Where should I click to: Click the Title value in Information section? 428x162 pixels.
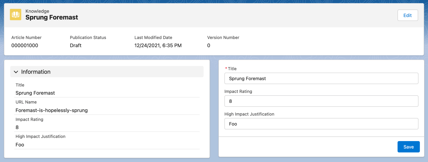point(35,93)
